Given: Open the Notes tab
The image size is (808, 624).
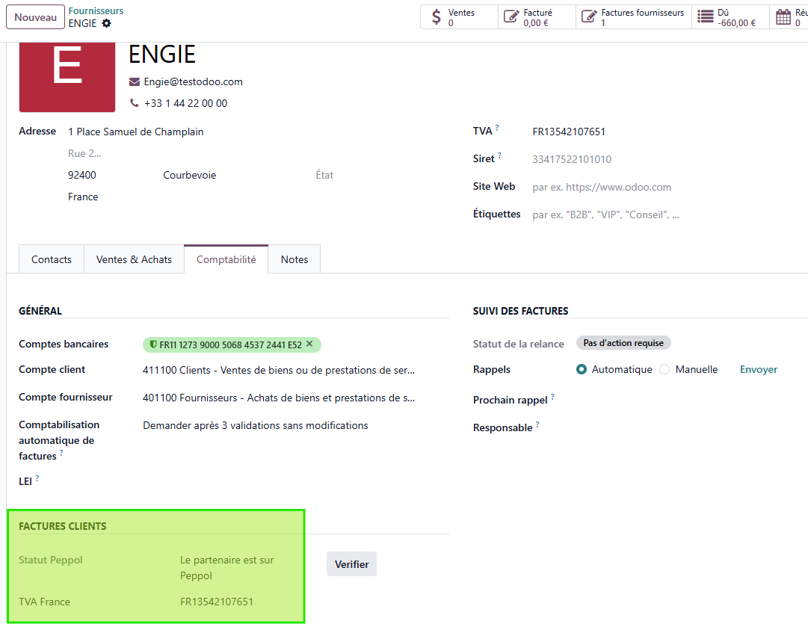Looking at the screenshot, I should [294, 259].
